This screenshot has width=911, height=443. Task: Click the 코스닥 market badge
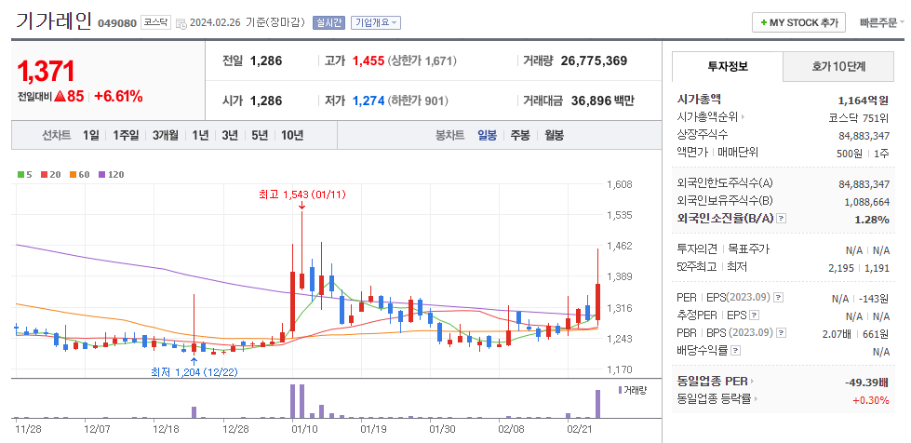[x=155, y=22]
